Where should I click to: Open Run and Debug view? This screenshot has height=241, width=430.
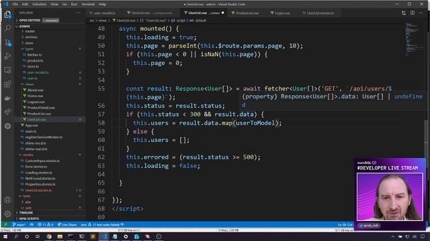click(x=7, y=56)
